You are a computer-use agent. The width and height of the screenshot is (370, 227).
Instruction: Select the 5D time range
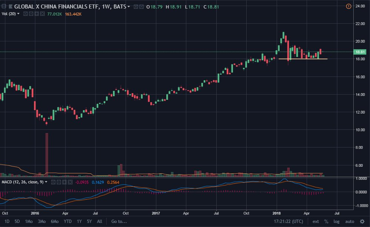click(17, 221)
